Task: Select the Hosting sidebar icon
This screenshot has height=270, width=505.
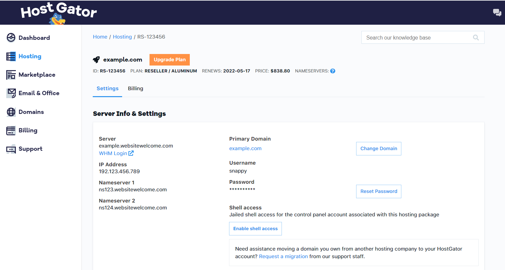Action: click(x=11, y=56)
